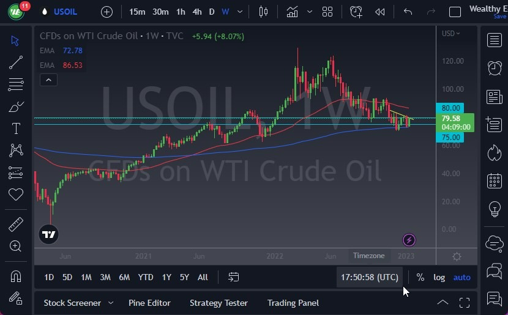Select the trend line drawing tool

coord(15,62)
